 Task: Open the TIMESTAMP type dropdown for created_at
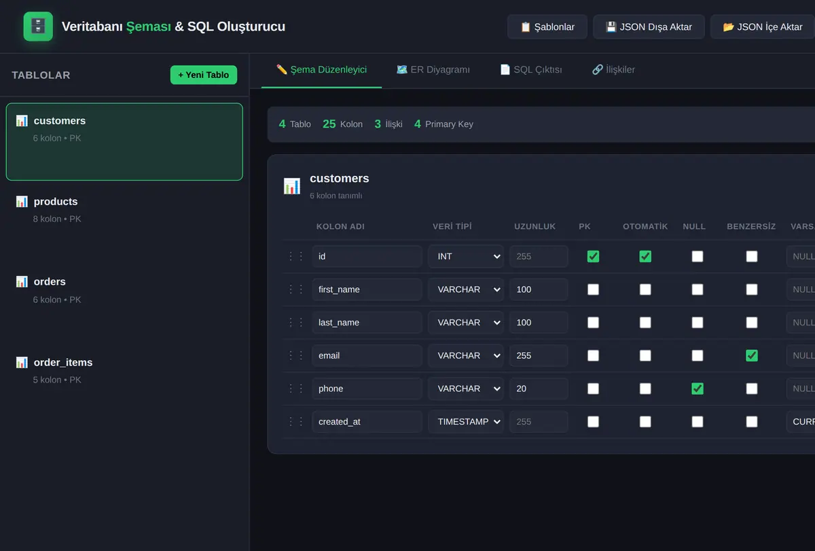coord(466,422)
